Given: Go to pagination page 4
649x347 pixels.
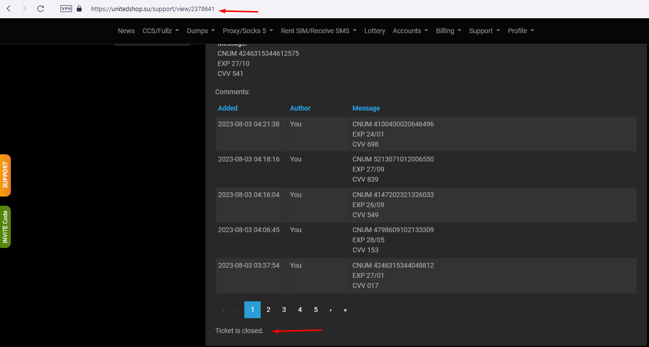Looking at the screenshot, I should (x=300, y=310).
